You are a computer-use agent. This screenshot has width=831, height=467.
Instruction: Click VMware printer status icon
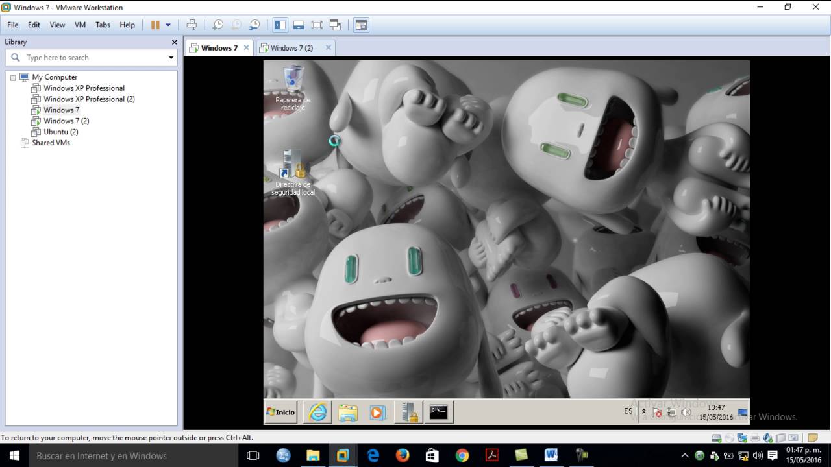coord(755,438)
